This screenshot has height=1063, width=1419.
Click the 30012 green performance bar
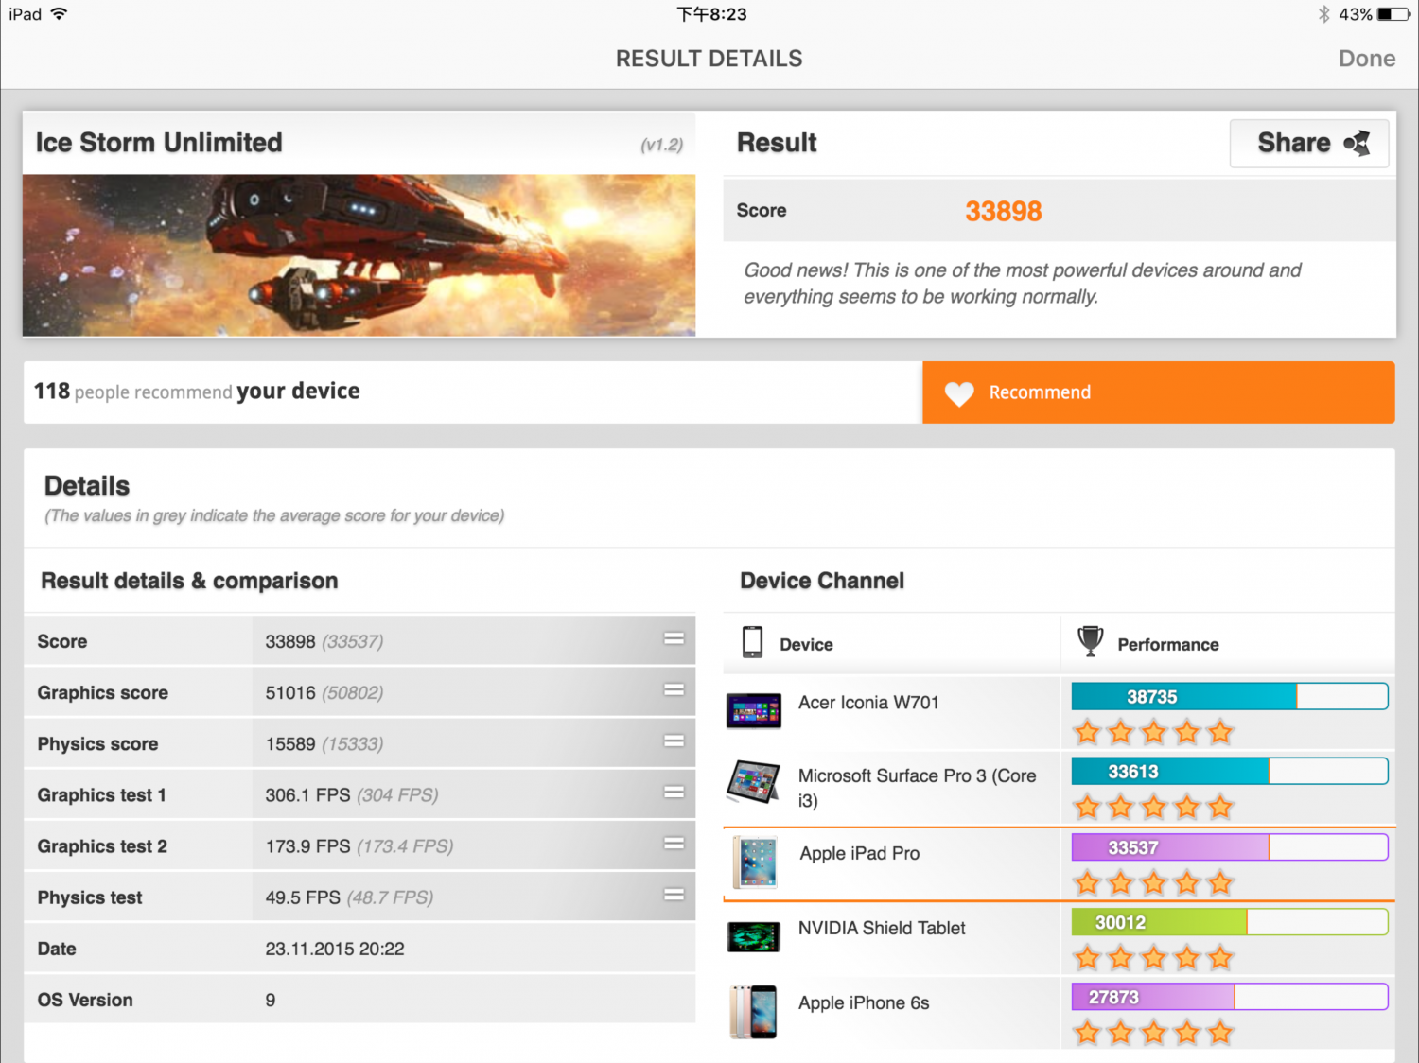1230,922
